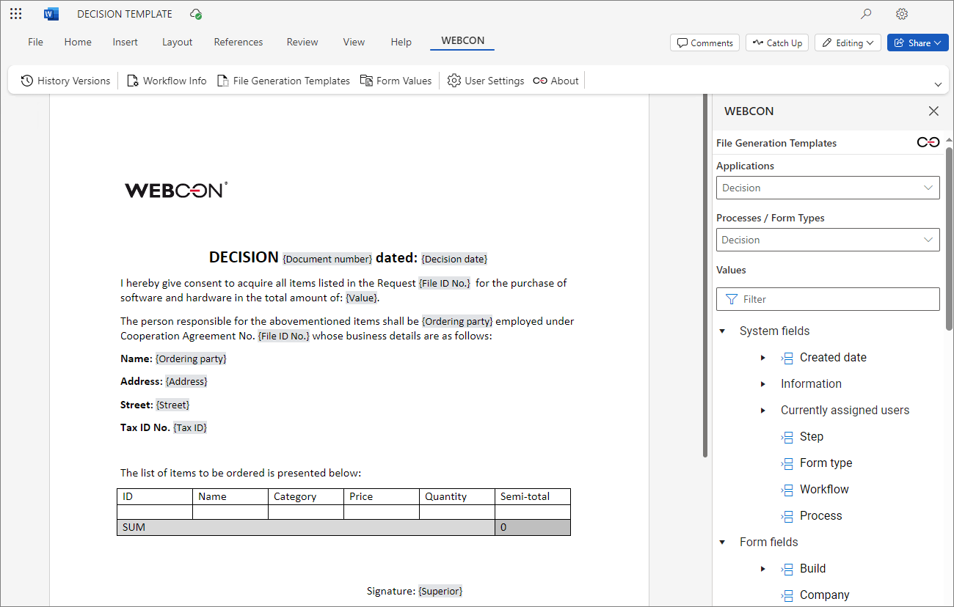
Task: Open the Microsoft 365 app launcher grid
Action: pyautogui.click(x=16, y=14)
